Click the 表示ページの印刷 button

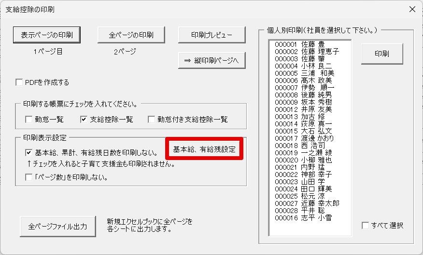[x=46, y=35]
